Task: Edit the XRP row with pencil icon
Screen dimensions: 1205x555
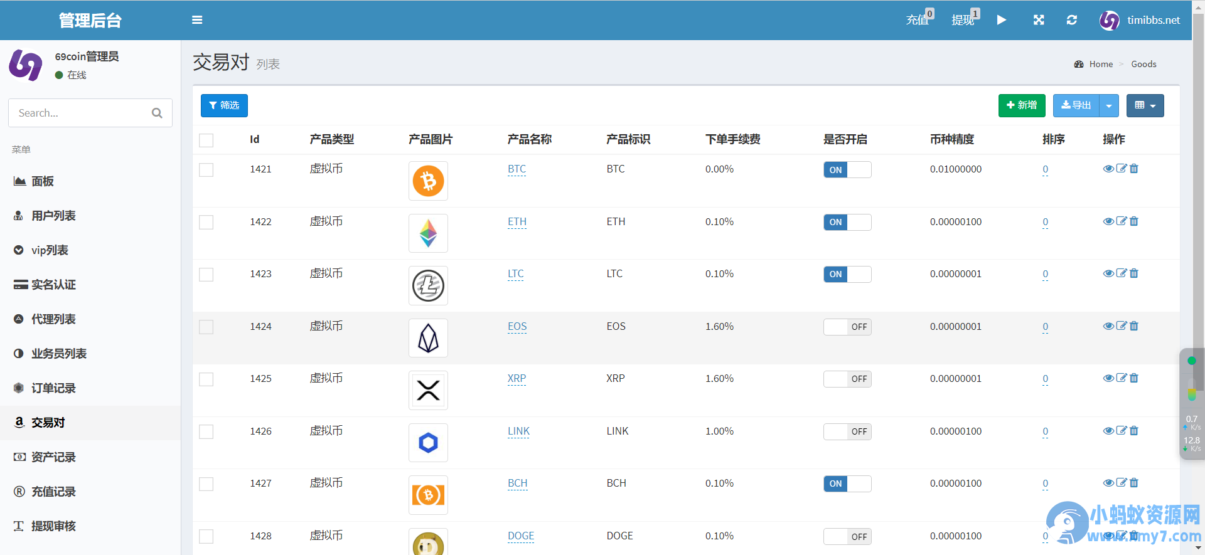Action: [x=1122, y=378]
